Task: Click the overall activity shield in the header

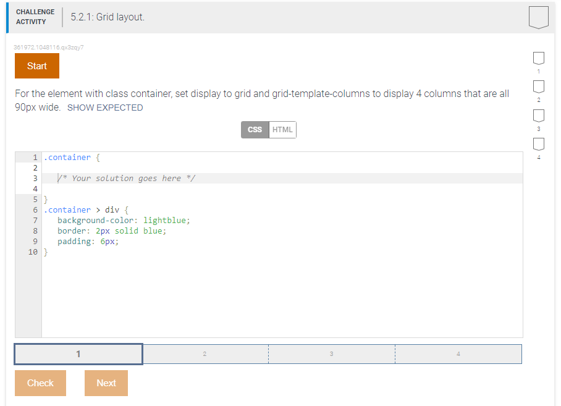Action: coord(538,17)
